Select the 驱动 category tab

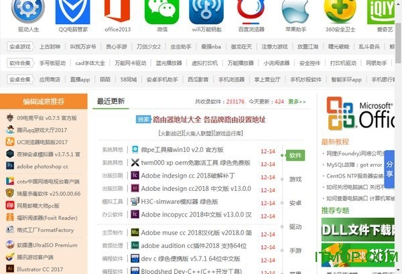click(295, 226)
